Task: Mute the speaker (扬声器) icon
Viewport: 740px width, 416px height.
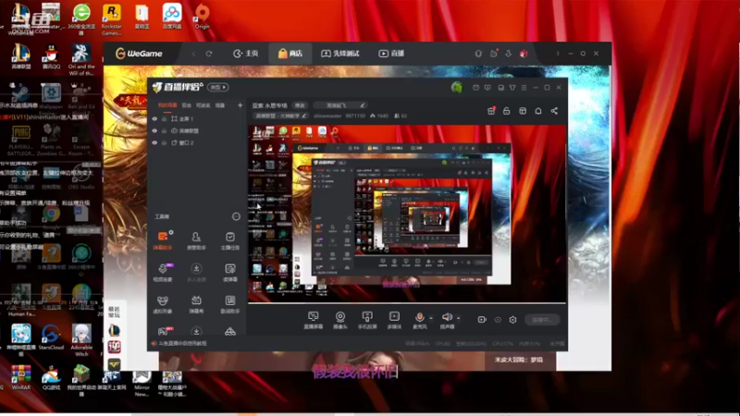Action: 447,317
